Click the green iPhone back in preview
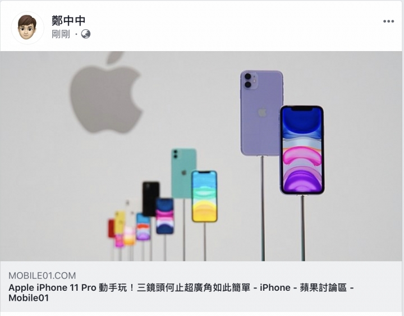Viewport: 404px width, 316px height. coord(183,173)
